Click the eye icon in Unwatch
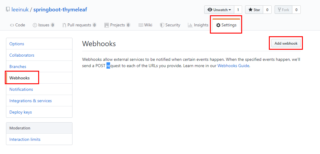This screenshot has height=154, width=320. 210,10
